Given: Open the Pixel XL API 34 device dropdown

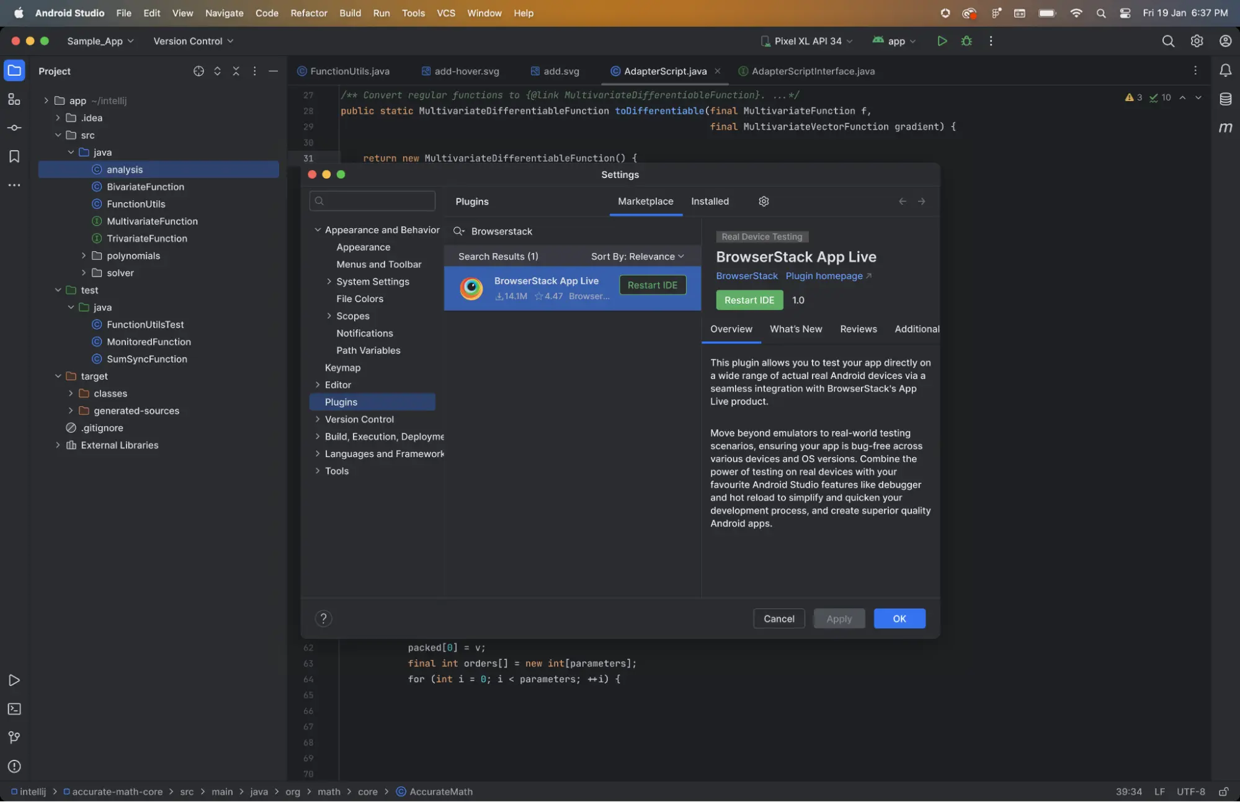Looking at the screenshot, I should (807, 41).
